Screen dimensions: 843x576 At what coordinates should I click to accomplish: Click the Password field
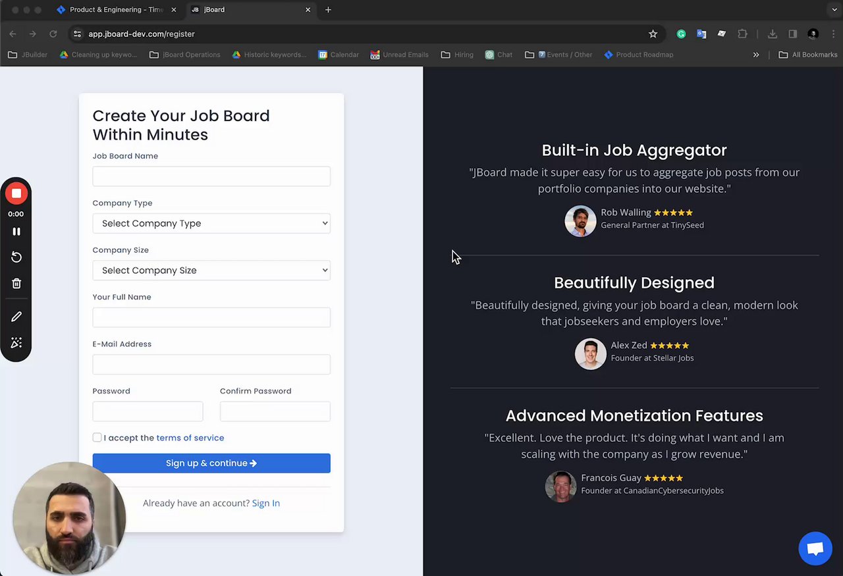(148, 411)
